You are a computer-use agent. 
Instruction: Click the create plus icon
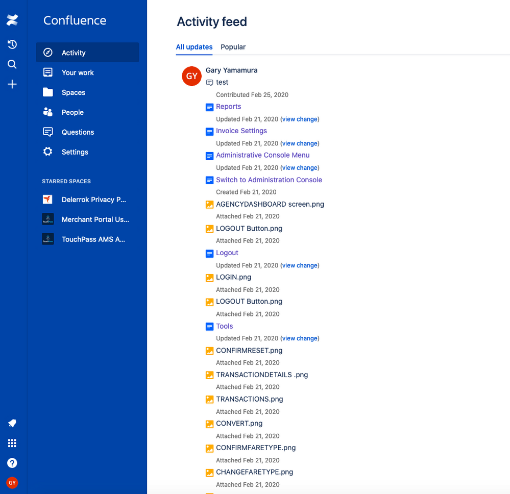point(12,84)
